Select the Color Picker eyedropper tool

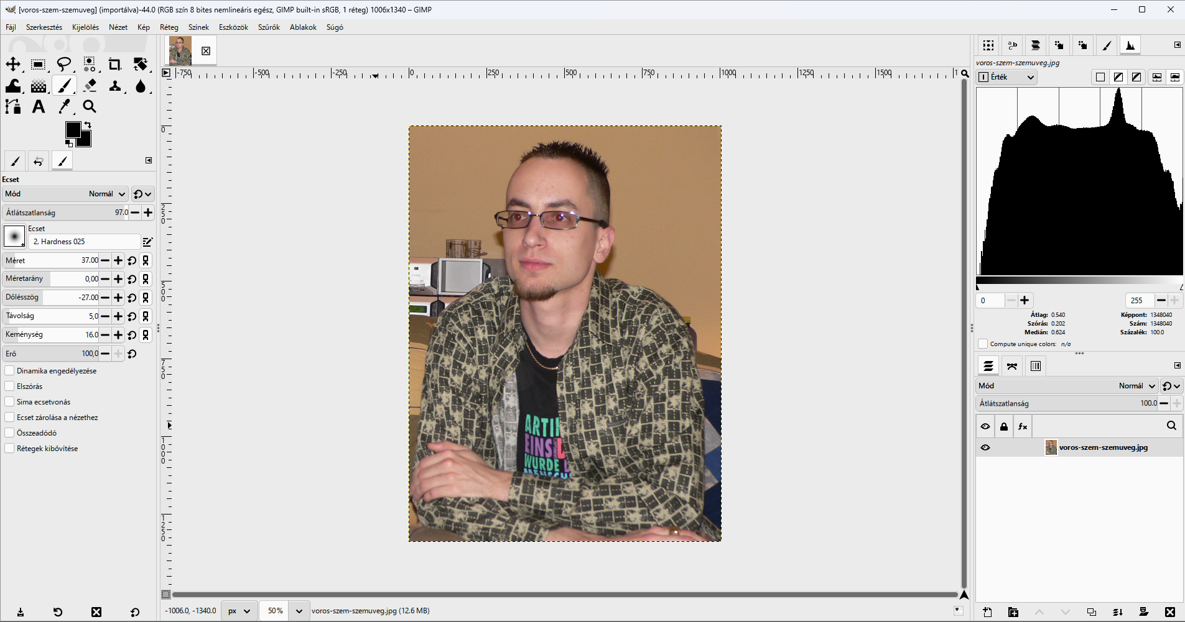click(64, 106)
